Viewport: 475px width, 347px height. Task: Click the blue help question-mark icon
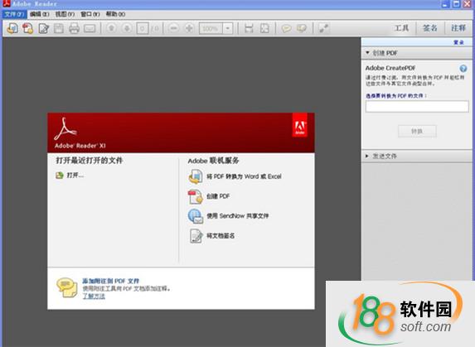[463, 69]
